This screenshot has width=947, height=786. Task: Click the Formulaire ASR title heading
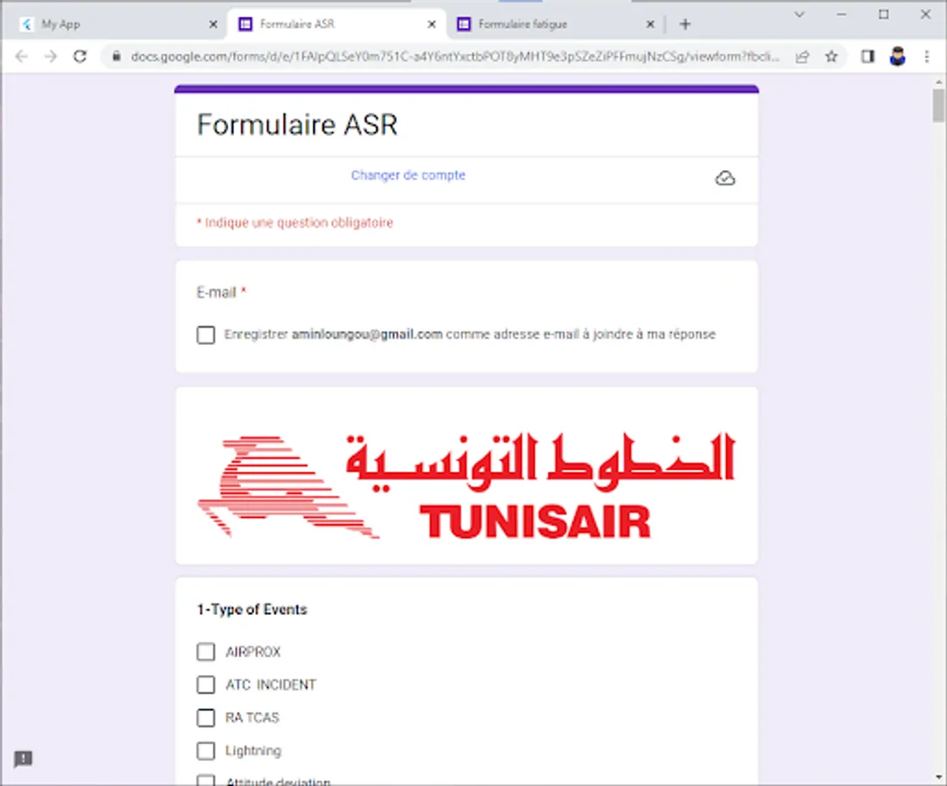coord(297,125)
